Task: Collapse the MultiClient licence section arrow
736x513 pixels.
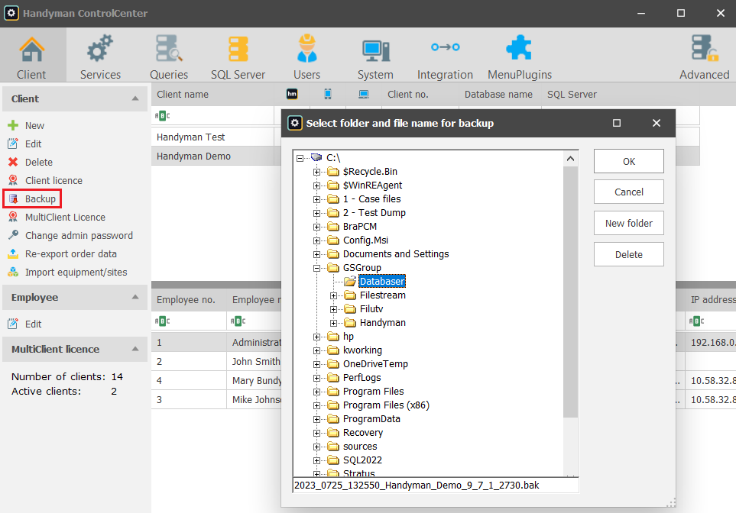Action: pyautogui.click(x=135, y=349)
